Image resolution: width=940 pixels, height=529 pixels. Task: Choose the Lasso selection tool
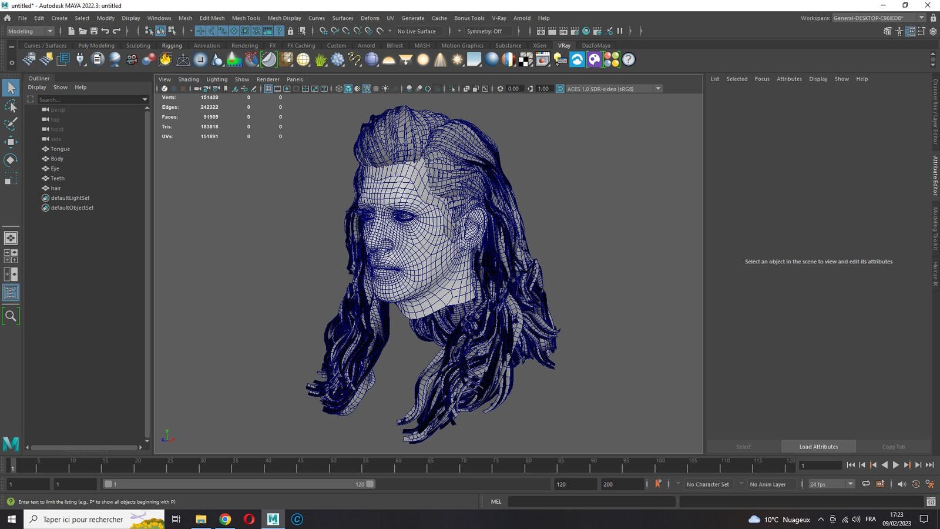[x=11, y=106]
